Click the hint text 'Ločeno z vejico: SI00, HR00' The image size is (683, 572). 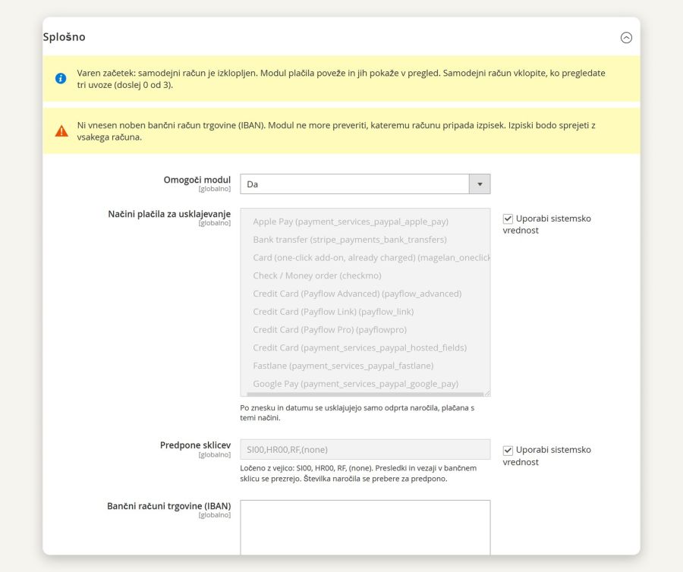point(358,473)
